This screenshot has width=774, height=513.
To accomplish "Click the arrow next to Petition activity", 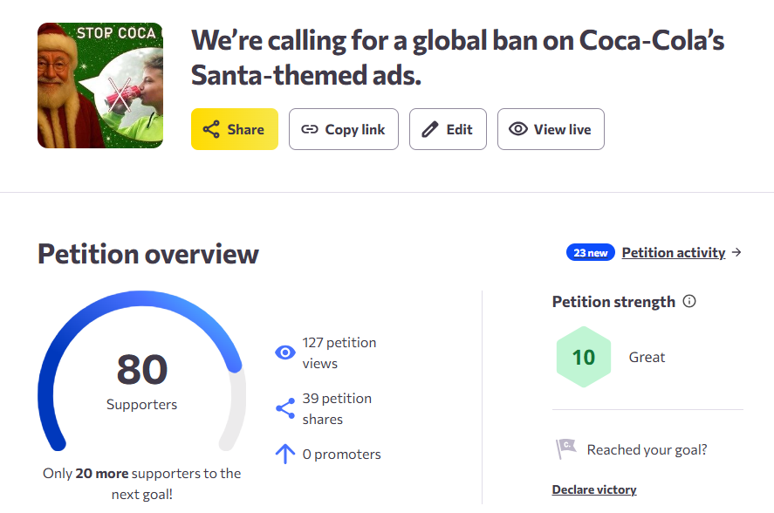I will point(736,253).
